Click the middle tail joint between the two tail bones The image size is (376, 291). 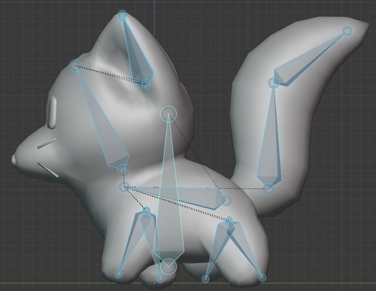[x=273, y=83]
